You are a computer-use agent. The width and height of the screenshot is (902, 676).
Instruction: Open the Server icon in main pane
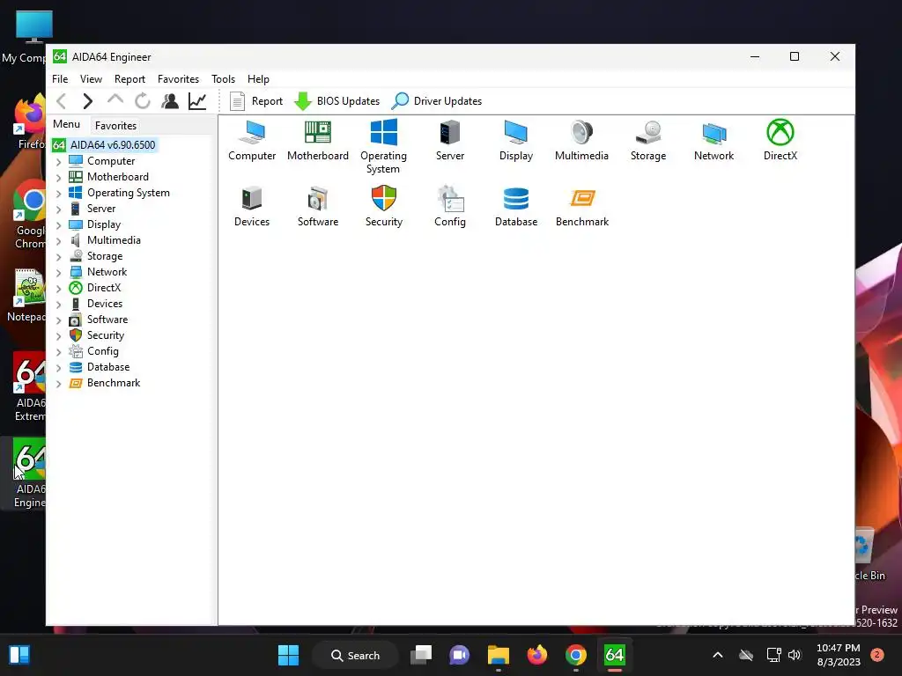(x=450, y=140)
